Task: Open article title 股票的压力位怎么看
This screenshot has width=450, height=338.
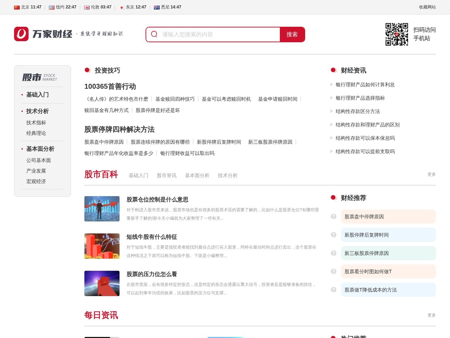Action: pos(152,274)
